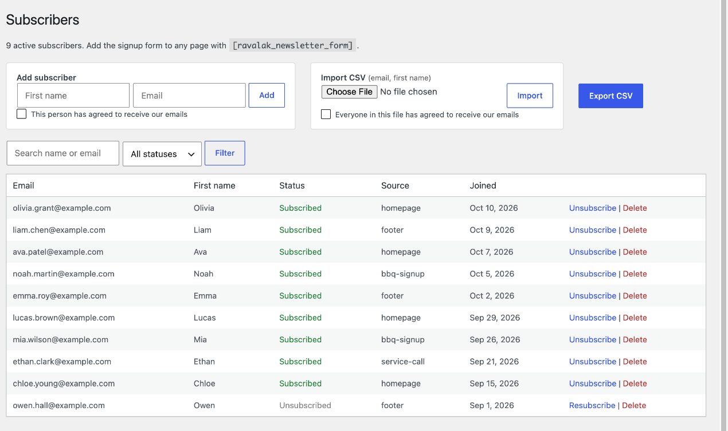
Task: Click the olivia.grant@example.com email cell
Action: tap(62, 208)
